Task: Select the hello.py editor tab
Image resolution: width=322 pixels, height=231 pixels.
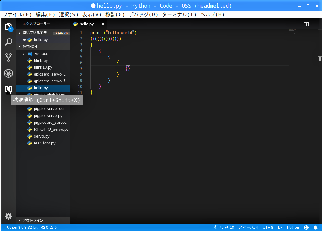Action: point(86,24)
